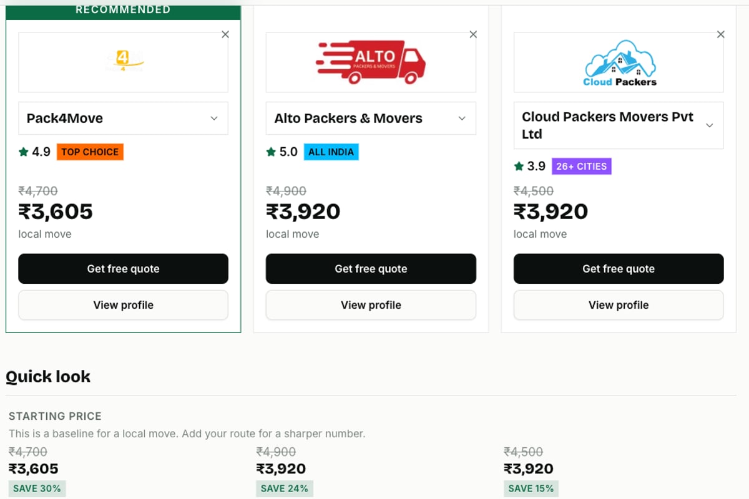Click the blue ALL INDIA badge
Screen dimensions: 749x499
tap(331, 152)
